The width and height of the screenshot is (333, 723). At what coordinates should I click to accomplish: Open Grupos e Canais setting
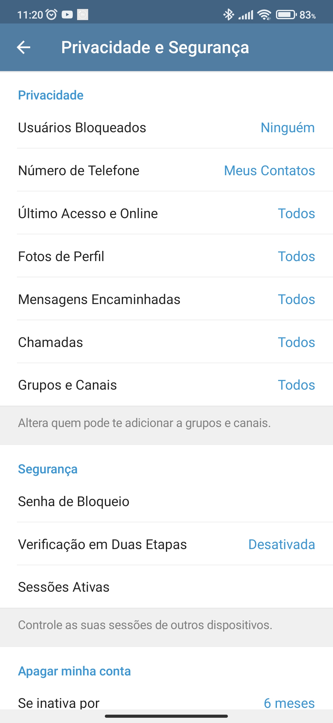coord(166,385)
